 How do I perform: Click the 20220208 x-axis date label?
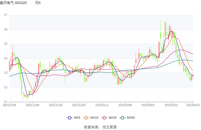point(125,105)
